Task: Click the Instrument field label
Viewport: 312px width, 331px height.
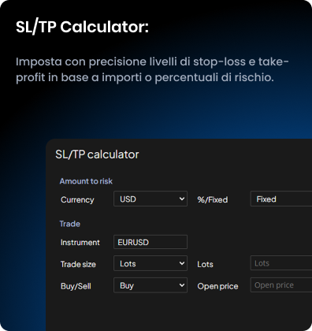Action: click(80, 243)
